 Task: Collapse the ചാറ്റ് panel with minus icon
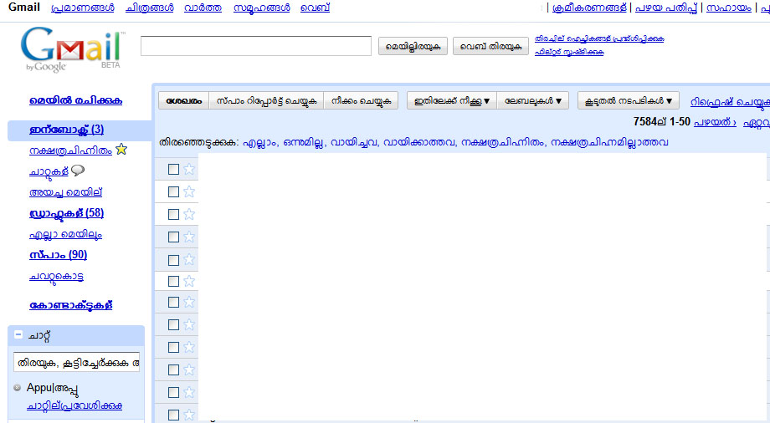pyautogui.click(x=18, y=334)
